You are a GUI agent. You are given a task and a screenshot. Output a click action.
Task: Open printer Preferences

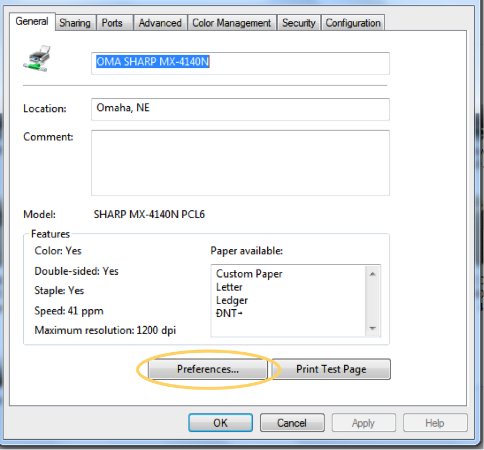coord(208,369)
